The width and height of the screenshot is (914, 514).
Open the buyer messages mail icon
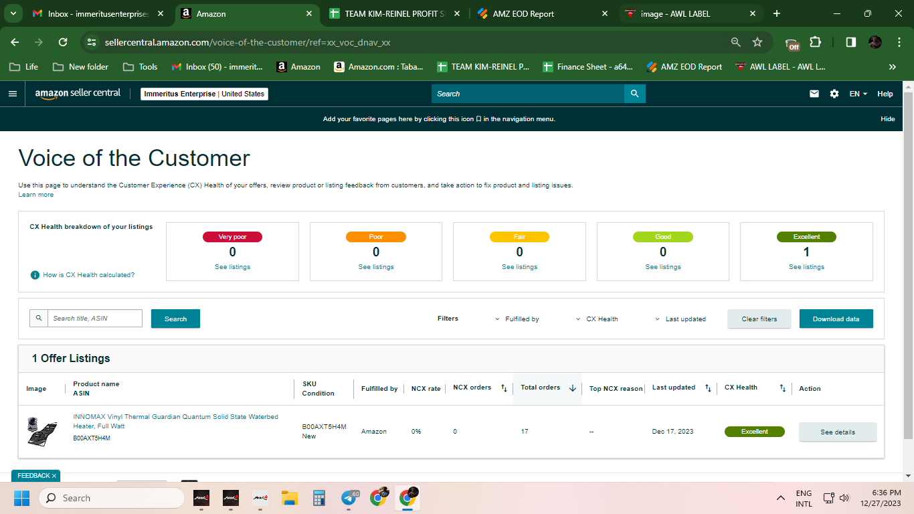click(x=814, y=94)
